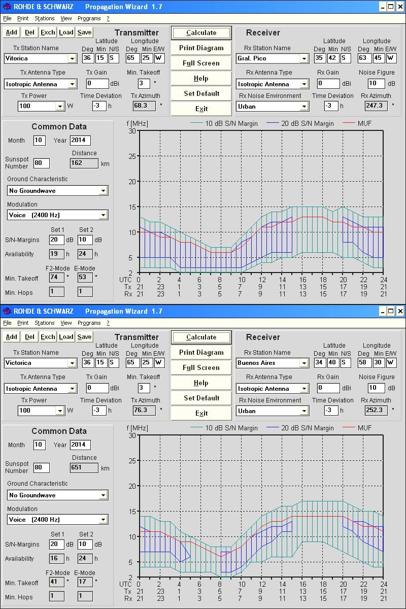Click Add button in Gral. Pico window

pos(11,32)
